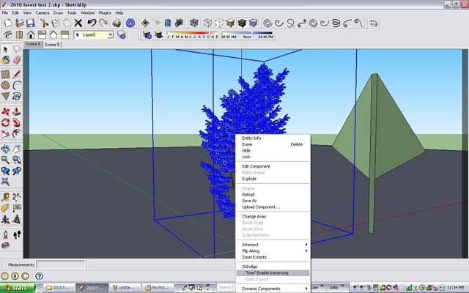Select the Zoom magnifier tool
Screen dimensions: 469x293
point(5,160)
